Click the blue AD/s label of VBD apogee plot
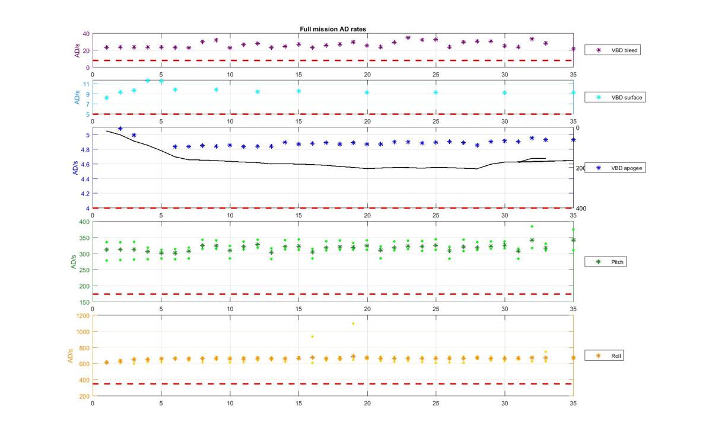This screenshot has height=445, width=712. [75, 167]
